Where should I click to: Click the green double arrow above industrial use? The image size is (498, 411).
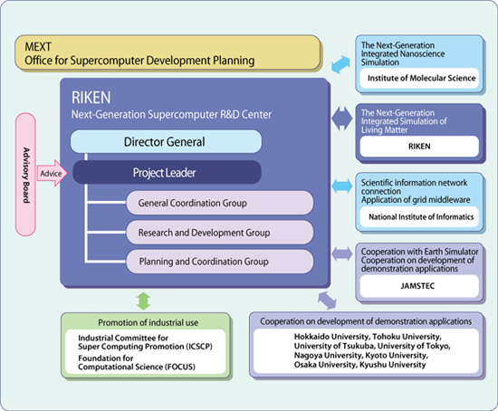143,301
